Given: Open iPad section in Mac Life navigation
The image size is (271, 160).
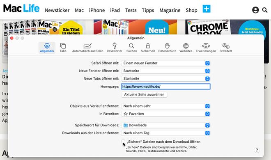Looking at the screenshot, I should [x=115, y=10].
